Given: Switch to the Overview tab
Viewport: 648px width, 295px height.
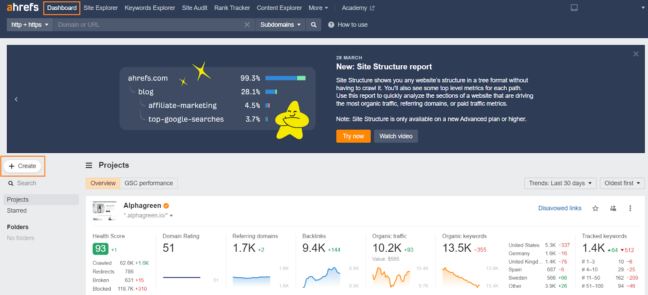Looking at the screenshot, I should click(103, 183).
